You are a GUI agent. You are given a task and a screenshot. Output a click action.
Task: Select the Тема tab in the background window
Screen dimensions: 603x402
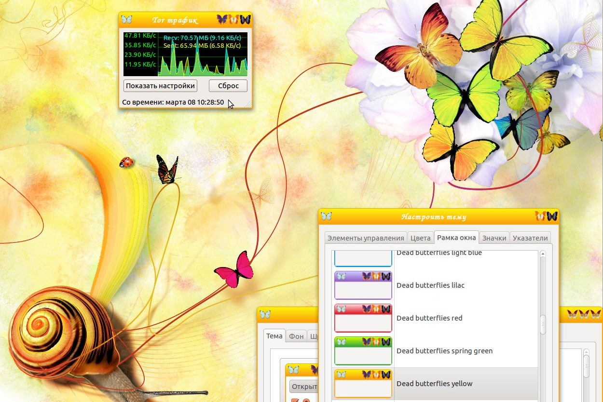[274, 336]
